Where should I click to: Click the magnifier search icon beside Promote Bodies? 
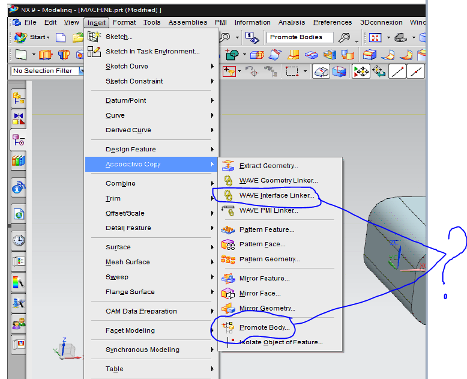tap(345, 38)
